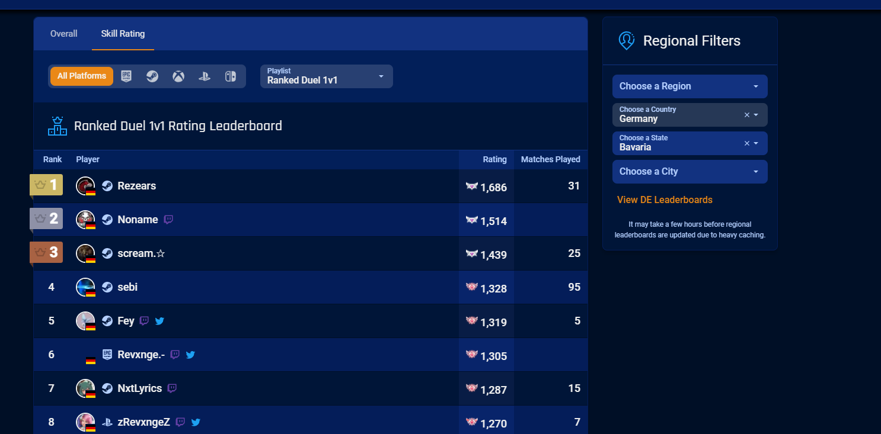Filter leaderboard by Epic Games platform

[126, 76]
